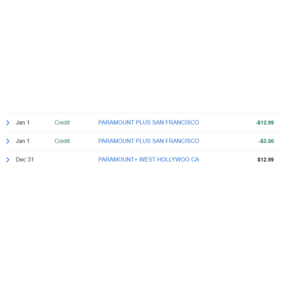The width and height of the screenshot is (281, 281).
Task: Open the PARAMOUNT PLUS SAN FRANCISCO -$12.99 link
Action: point(149,122)
